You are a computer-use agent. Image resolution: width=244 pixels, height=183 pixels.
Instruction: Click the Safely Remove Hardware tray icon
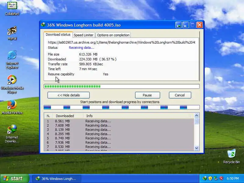(216, 178)
